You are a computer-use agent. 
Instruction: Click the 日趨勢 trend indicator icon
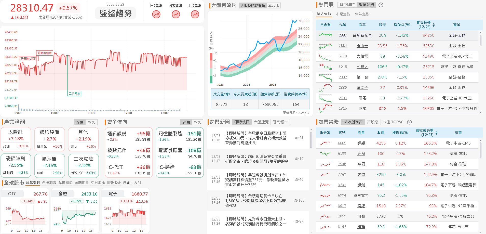pyautogui.click(x=156, y=15)
